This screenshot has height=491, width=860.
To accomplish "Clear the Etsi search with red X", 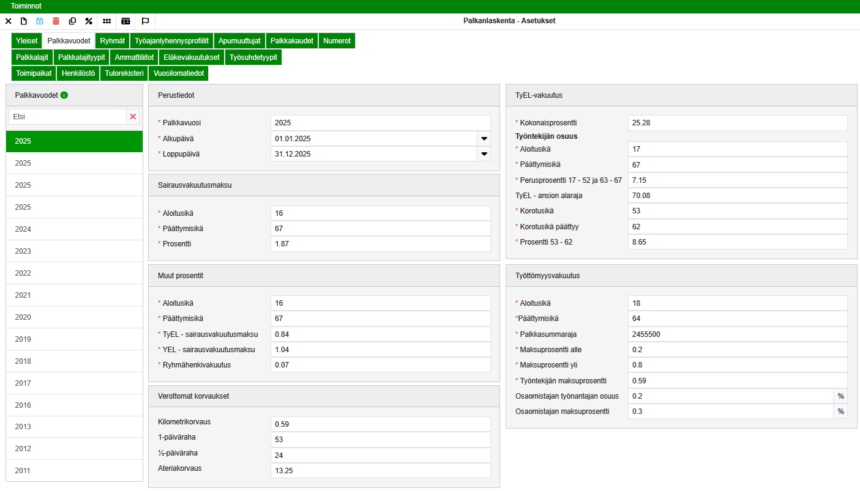I will pos(133,116).
